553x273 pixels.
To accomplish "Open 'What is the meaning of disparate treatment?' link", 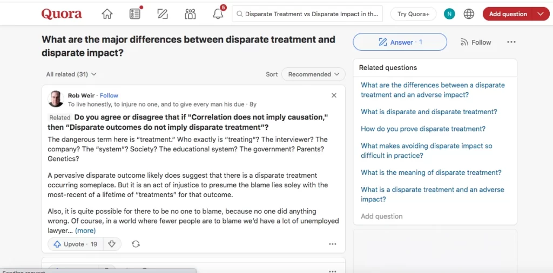I will click(431, 172).
